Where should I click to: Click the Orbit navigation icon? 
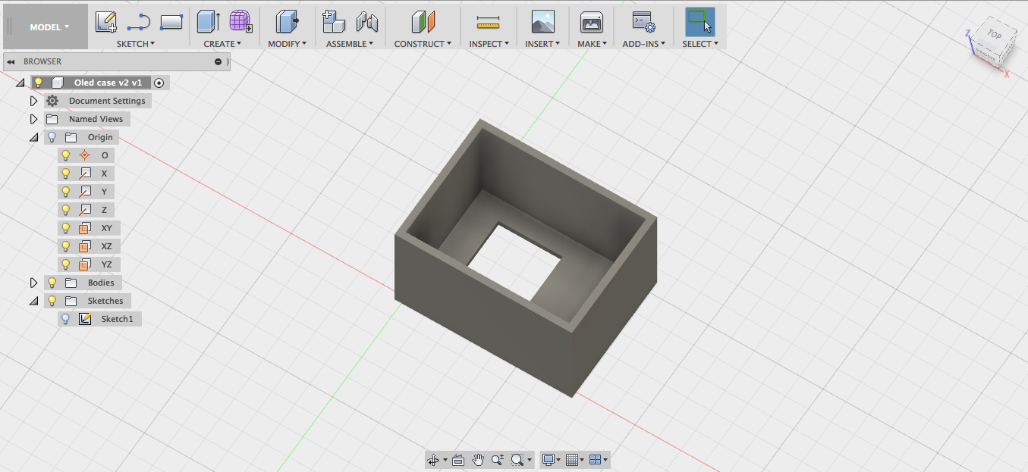[433, 460]
